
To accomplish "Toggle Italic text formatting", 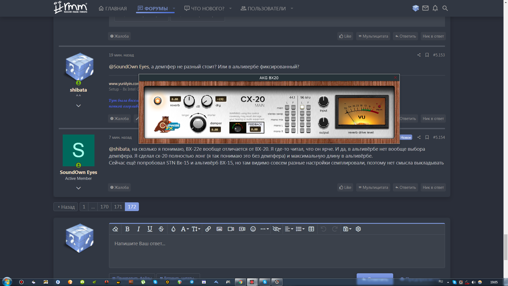I will point(138,229).
